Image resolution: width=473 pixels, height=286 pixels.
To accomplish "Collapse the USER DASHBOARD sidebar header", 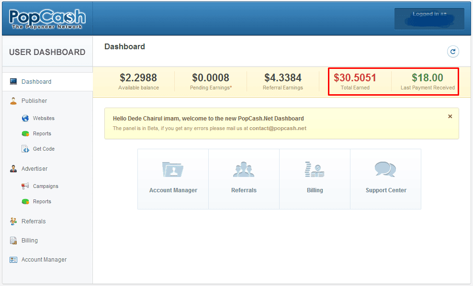I will tap(47, 52).
